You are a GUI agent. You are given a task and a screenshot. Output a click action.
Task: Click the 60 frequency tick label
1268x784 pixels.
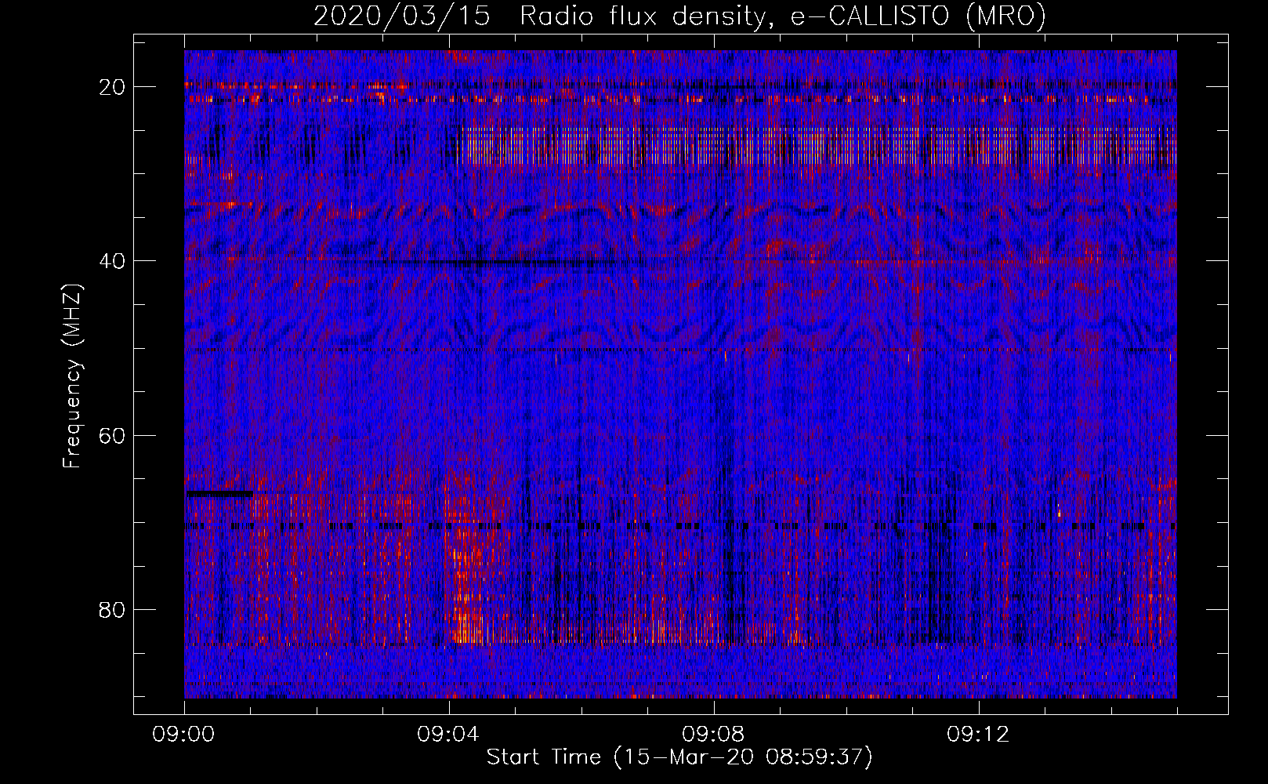pyautogui.click(x=113, y=435)
